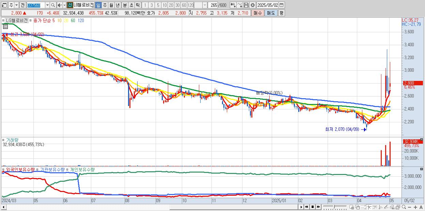This screenshot has width=425, height=211.
Task: Click the magnifier zoom icon at bottom
Action: tap(404, 207)
